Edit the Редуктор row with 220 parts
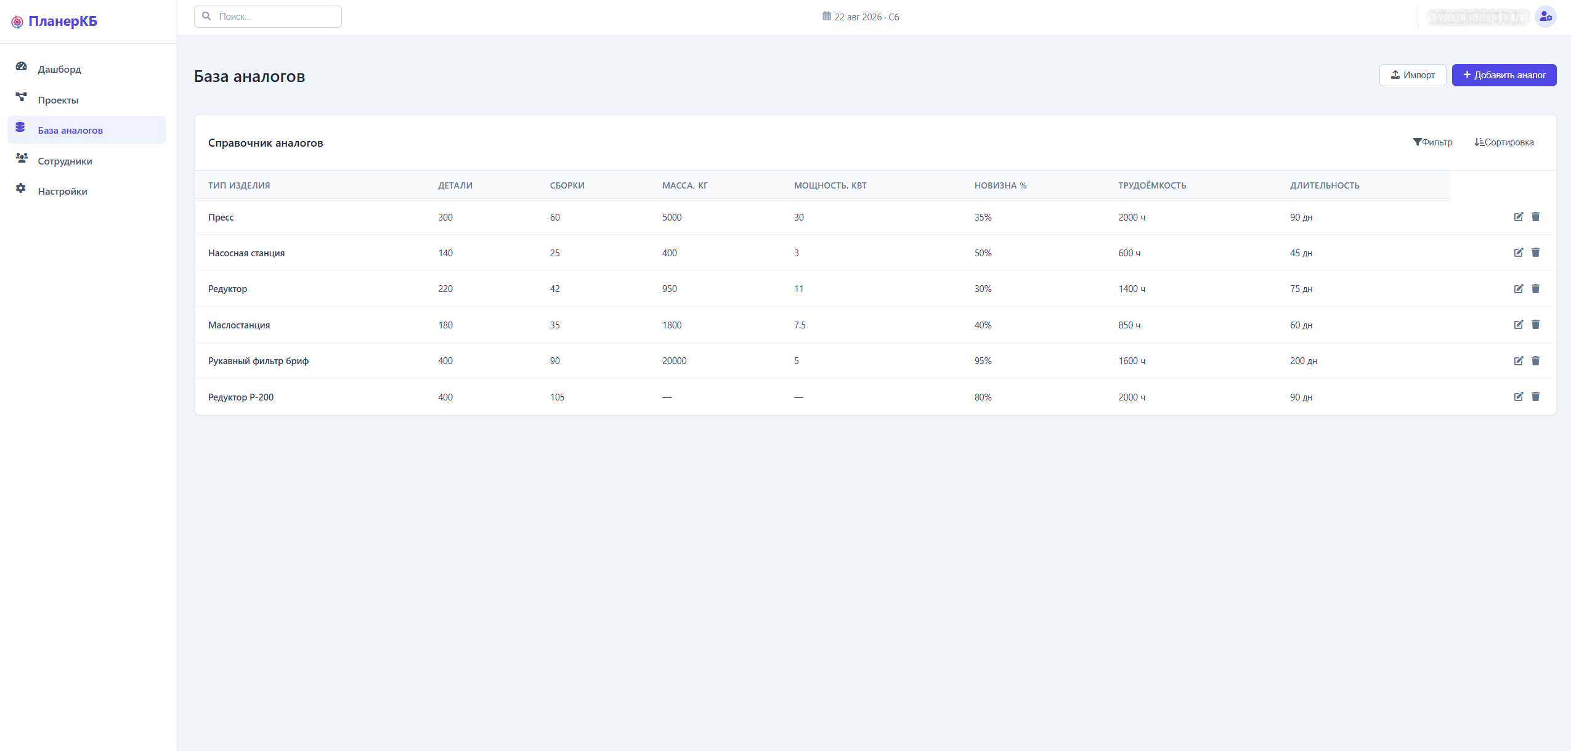Image resolution: width=1571 pixels, height=751 pixels. [1518, 289]
